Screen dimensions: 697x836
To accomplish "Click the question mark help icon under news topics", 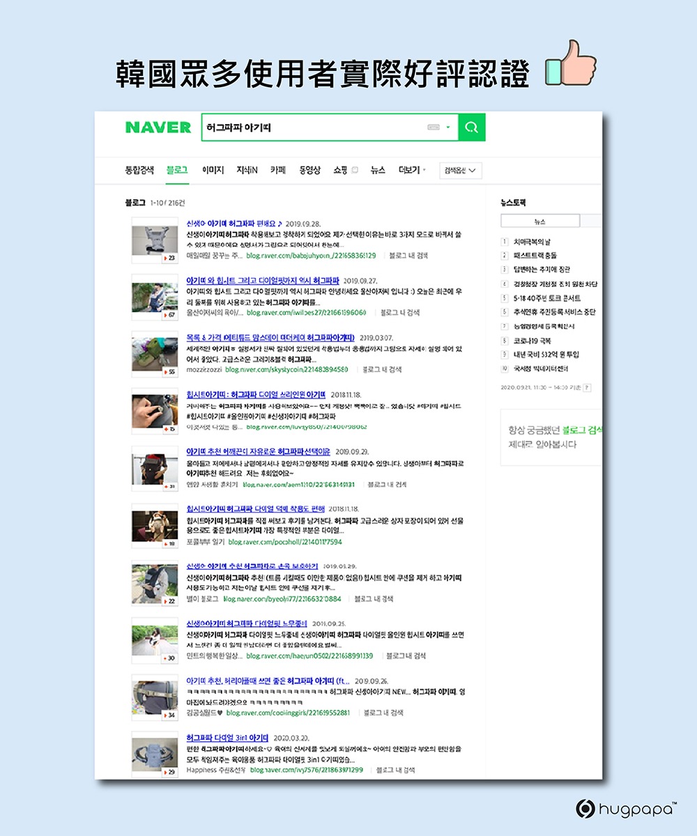I will click(587, 387).
